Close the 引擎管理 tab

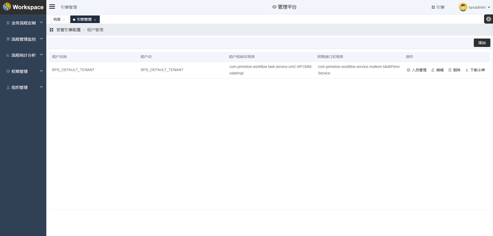tap(95, 20)
